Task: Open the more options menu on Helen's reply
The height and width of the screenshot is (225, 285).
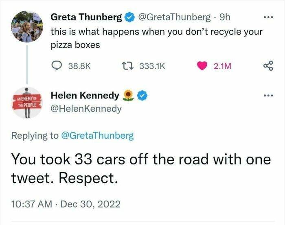Action: (267, 96)
